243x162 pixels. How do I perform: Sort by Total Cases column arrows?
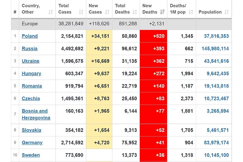[81, 12]
